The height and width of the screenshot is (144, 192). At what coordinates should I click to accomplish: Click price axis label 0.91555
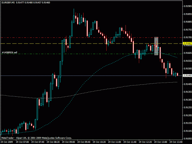(188, 61)
